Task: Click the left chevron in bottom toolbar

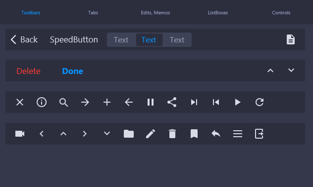Action: pos(42,134)
